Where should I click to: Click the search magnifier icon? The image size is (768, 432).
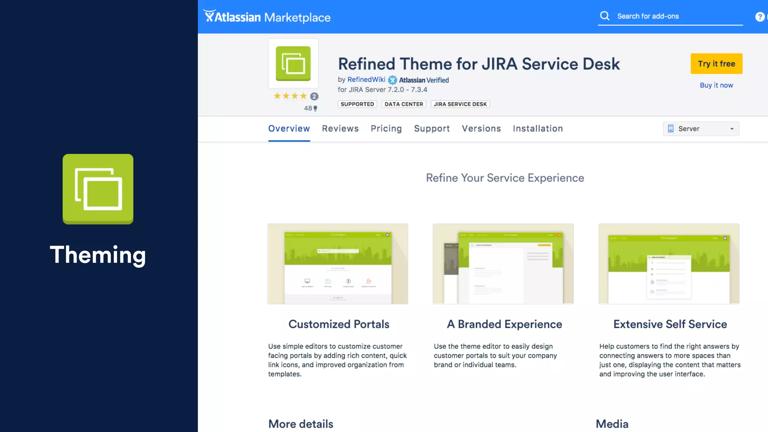(x=604, y=16)
